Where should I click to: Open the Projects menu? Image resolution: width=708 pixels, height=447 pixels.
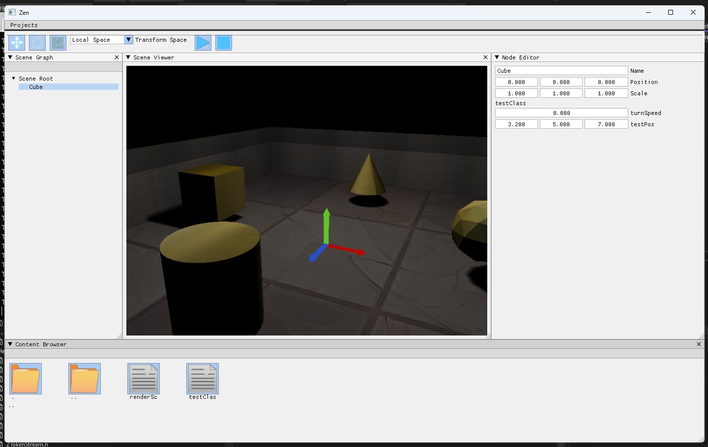tap(24, 25)
